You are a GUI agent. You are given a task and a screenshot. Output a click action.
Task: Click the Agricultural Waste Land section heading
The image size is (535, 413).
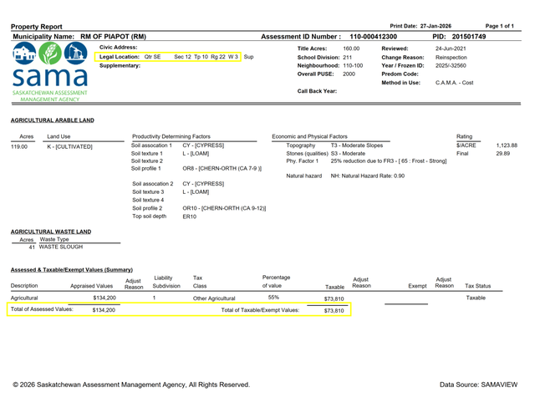point(51,232)
